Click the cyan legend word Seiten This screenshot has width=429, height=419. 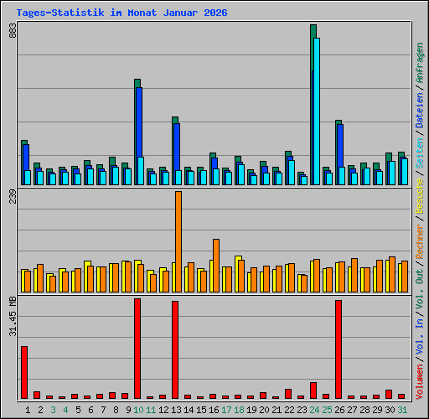click(x=420, y=153)
